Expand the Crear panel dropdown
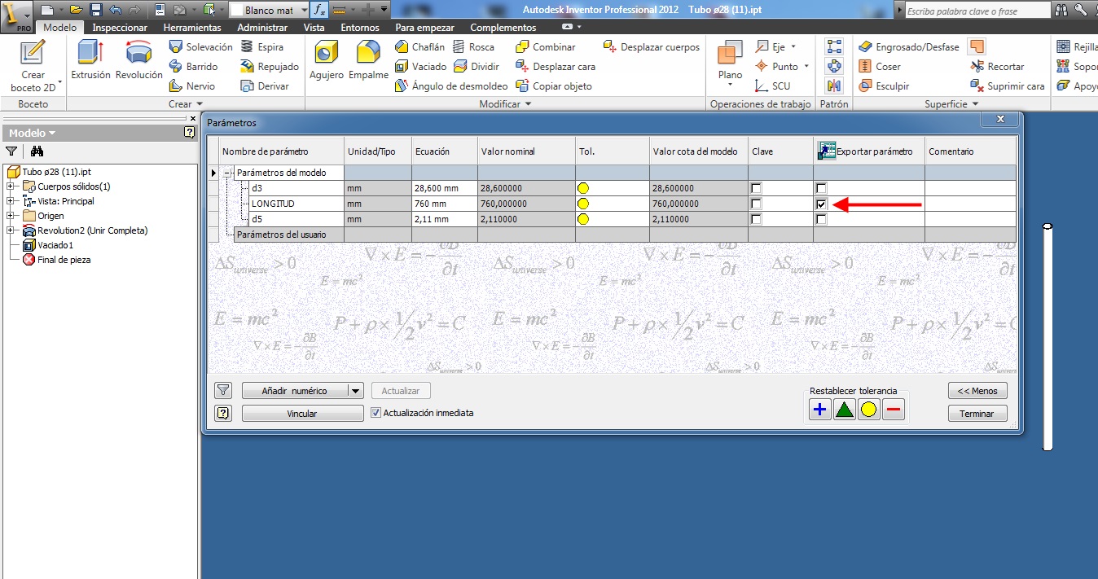1098x579 pixels. coord(199,104)
